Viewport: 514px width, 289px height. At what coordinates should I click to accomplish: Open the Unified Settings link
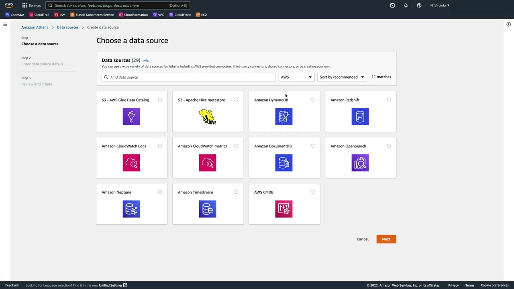[x=113, y=285]
